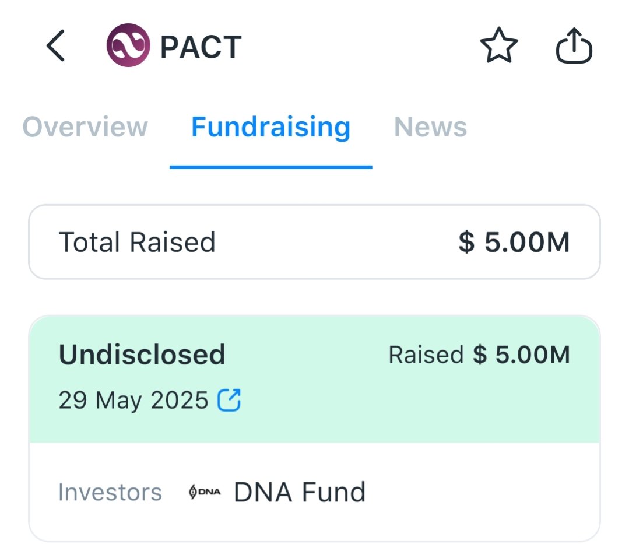629x544 pixels.
Task: Click the Raised $ 5.00M round amount
Action: point(521,355)
